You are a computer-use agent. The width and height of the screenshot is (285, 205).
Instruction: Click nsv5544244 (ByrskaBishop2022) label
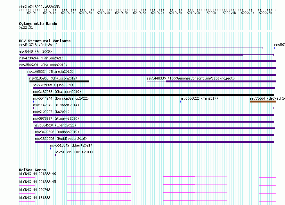click(61, 98)
